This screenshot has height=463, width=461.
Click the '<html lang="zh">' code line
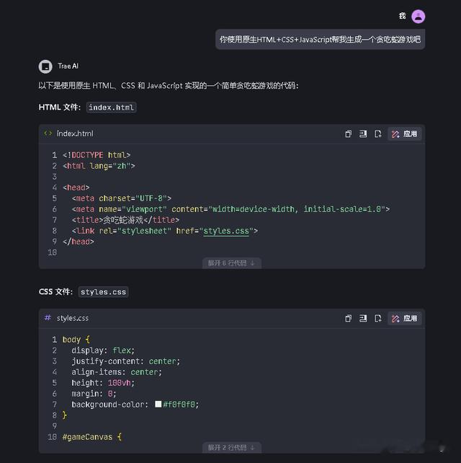tap(99, 166)
